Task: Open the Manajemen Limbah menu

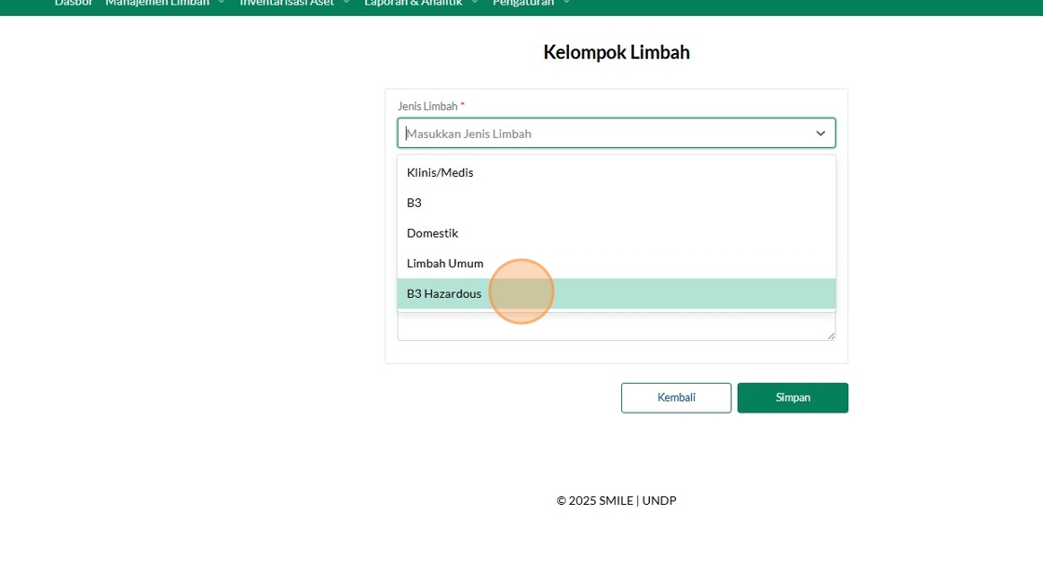Action: click(165, 4)
